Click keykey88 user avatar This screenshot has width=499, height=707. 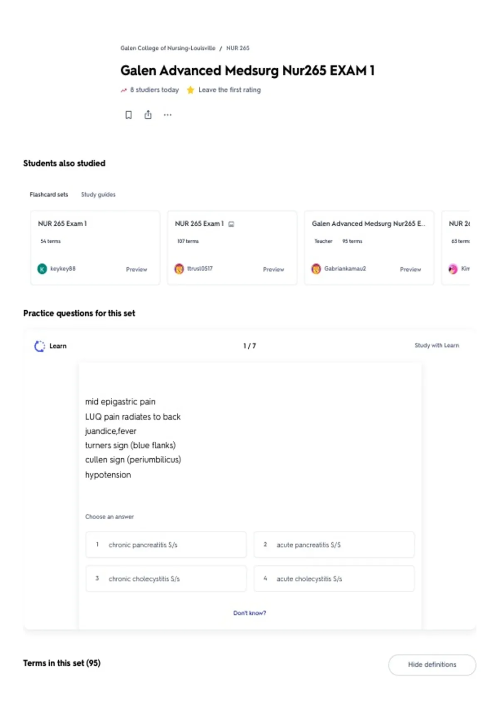click(42, 269)
